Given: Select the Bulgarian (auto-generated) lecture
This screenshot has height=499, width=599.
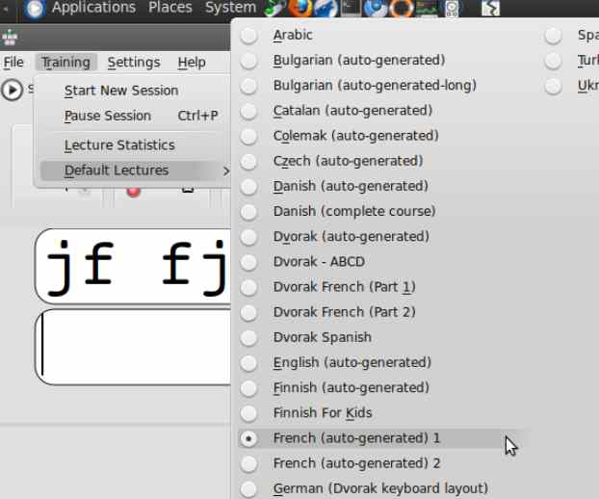Looking at the screenshot, I should tap(382, 61).
